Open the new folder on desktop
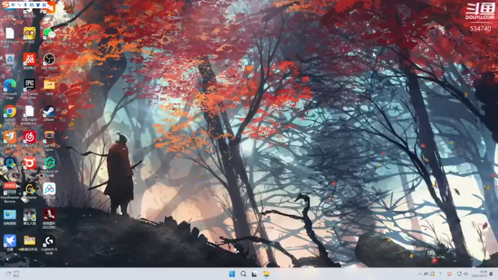The height and width of the screenshot is (280, 498). pos(29,241)
